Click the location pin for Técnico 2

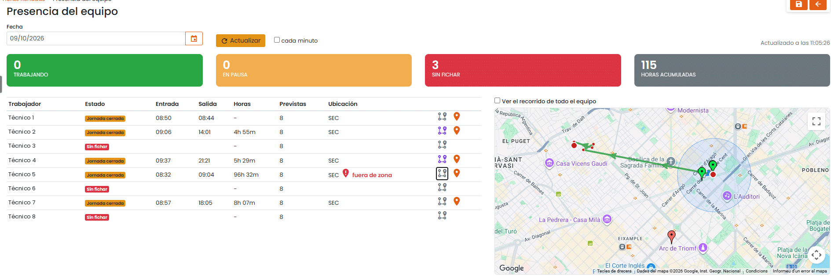[457, 131]
